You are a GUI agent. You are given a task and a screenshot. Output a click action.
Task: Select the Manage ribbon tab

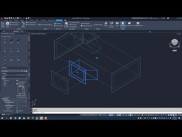tap(31, 20)
